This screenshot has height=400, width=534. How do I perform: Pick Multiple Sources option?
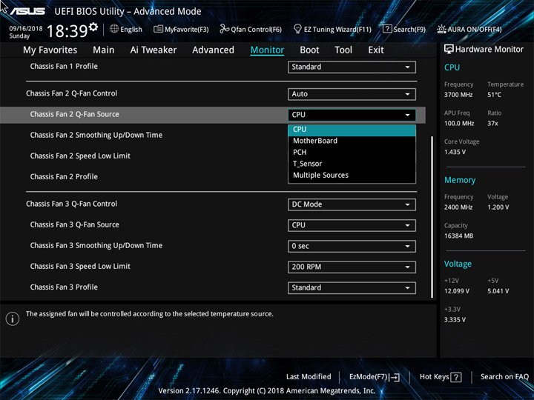pyautogui.click(x=352, y=176)
